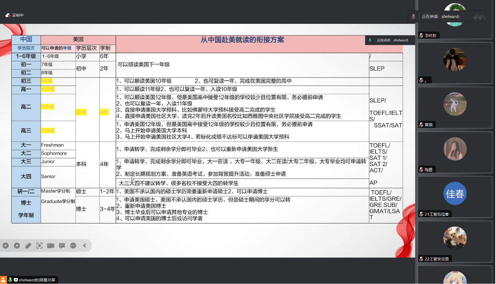Collapse the slide toolbar with left chevron

84,246
